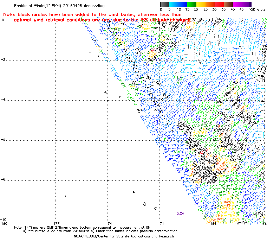Screen dimensions: 267x242
Task: Click the red 'Note: black circles' warning line
Action: click(x=92, y=15)
